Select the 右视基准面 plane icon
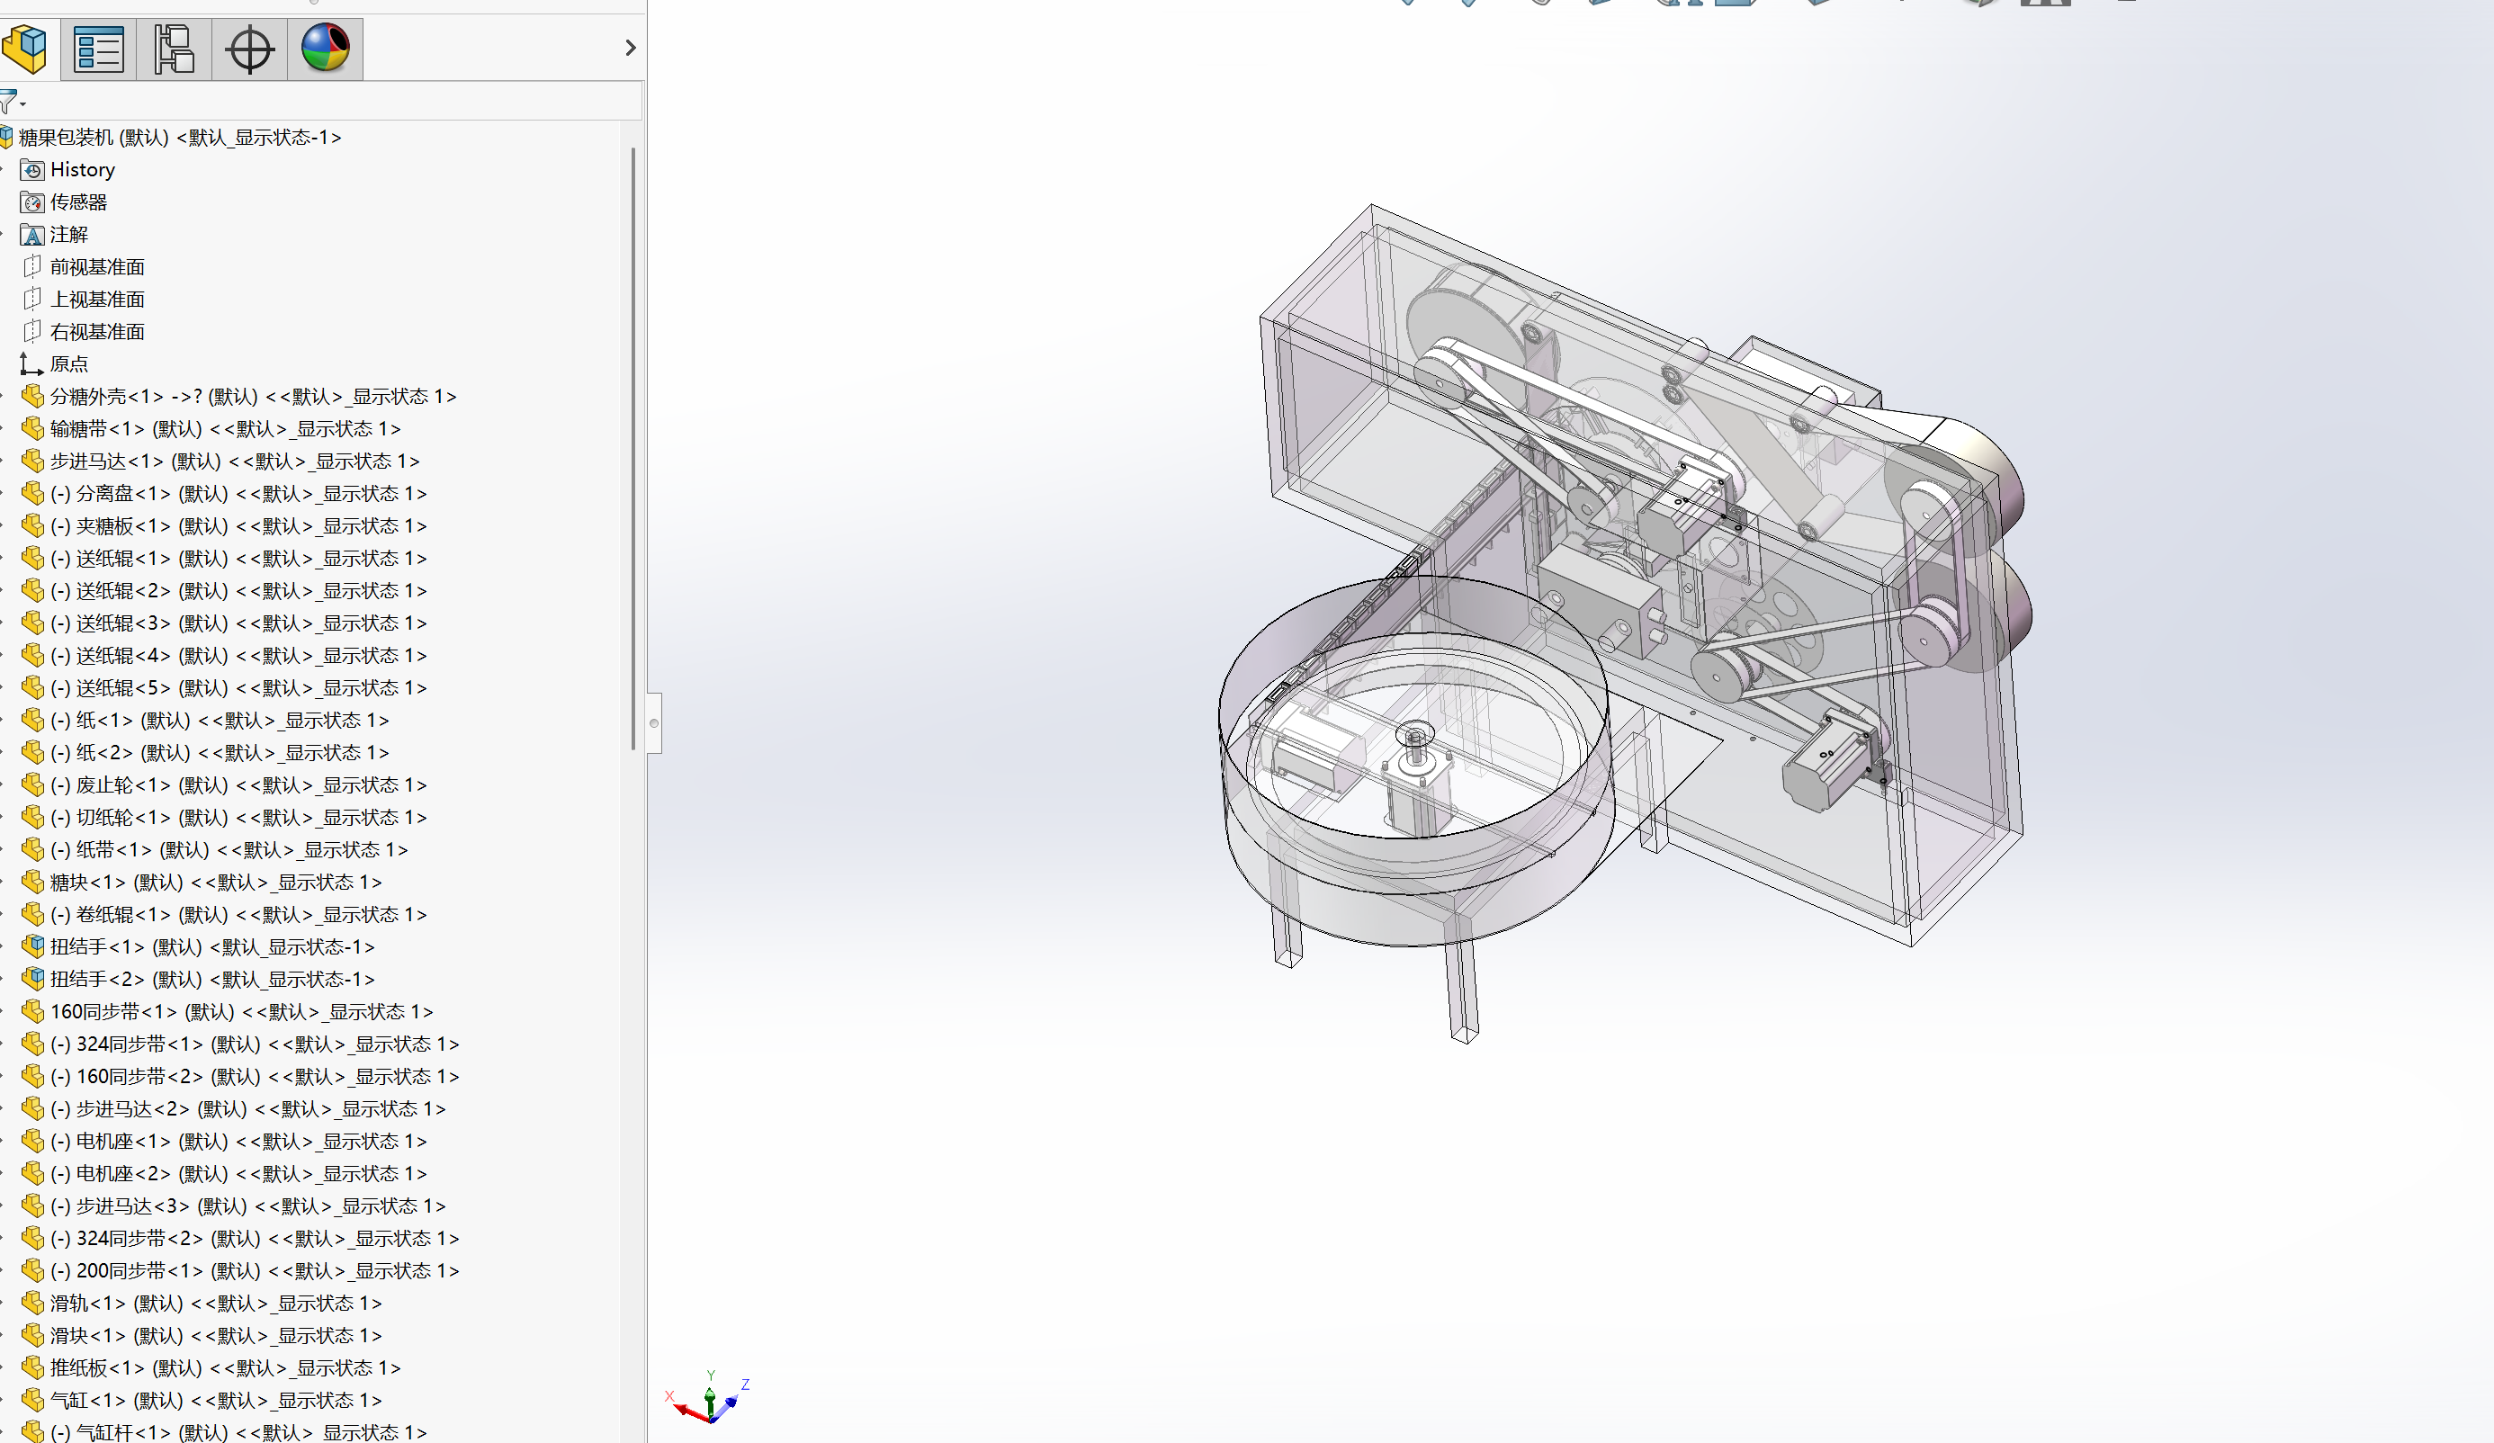 point(32,332)
